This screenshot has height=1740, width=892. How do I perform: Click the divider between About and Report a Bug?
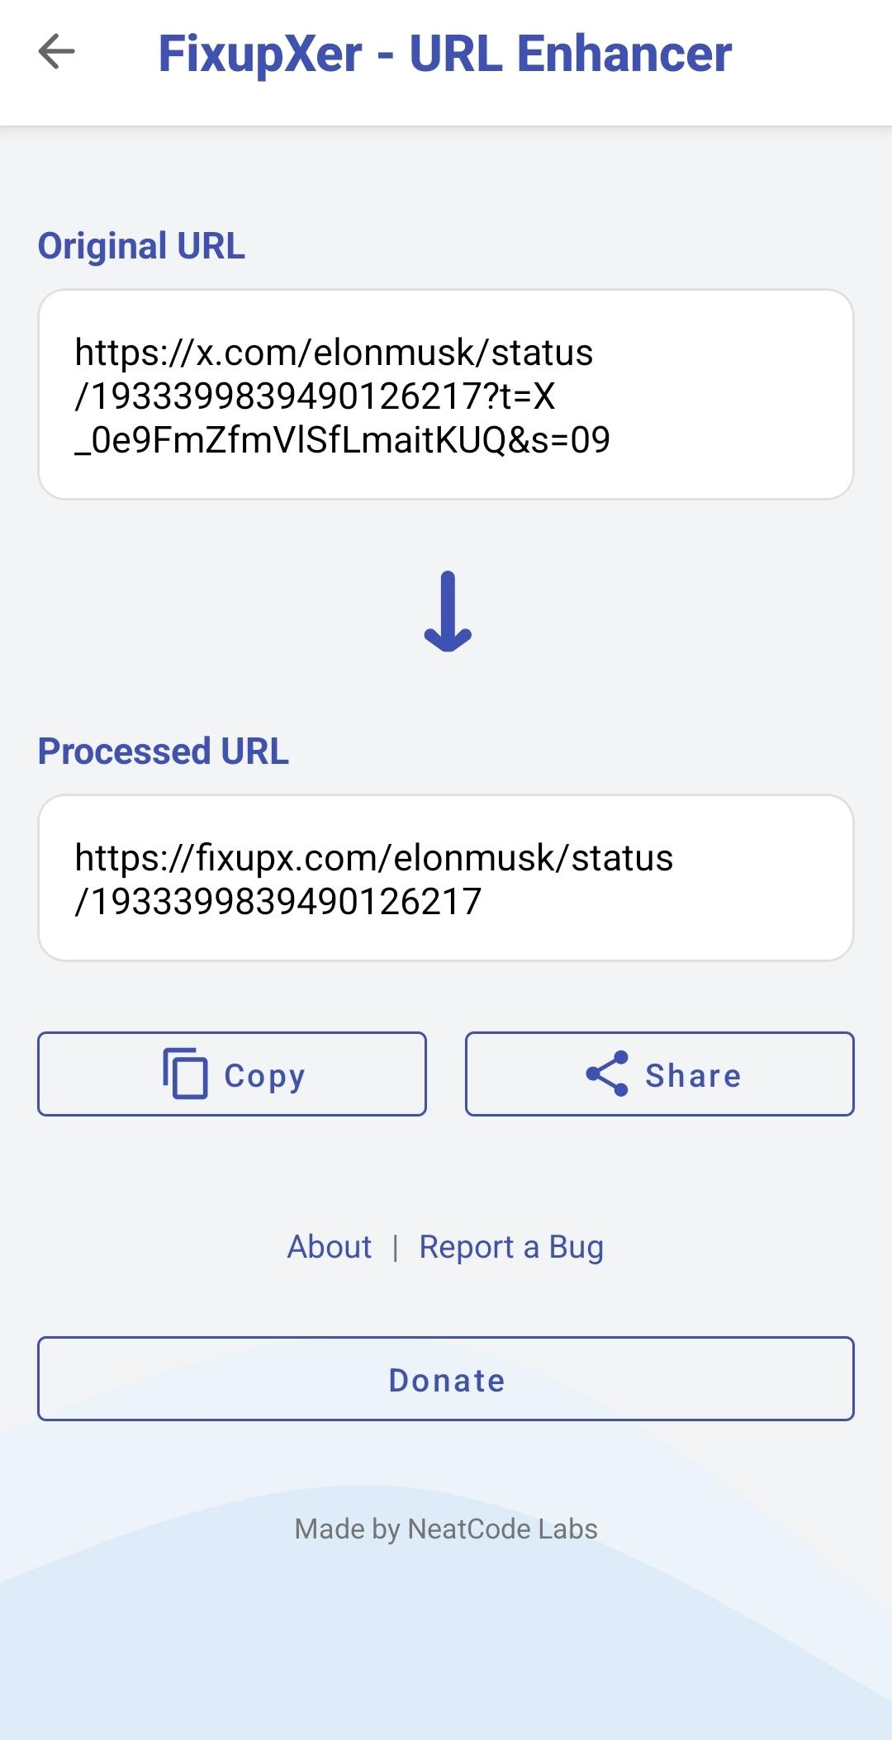pyautogui.click(x=396, y=1247)
